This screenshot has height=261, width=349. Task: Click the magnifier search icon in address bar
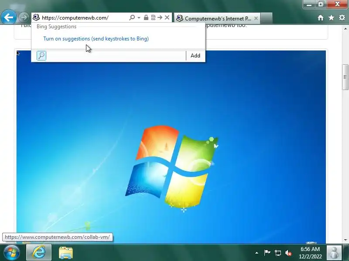pos(132,17)
